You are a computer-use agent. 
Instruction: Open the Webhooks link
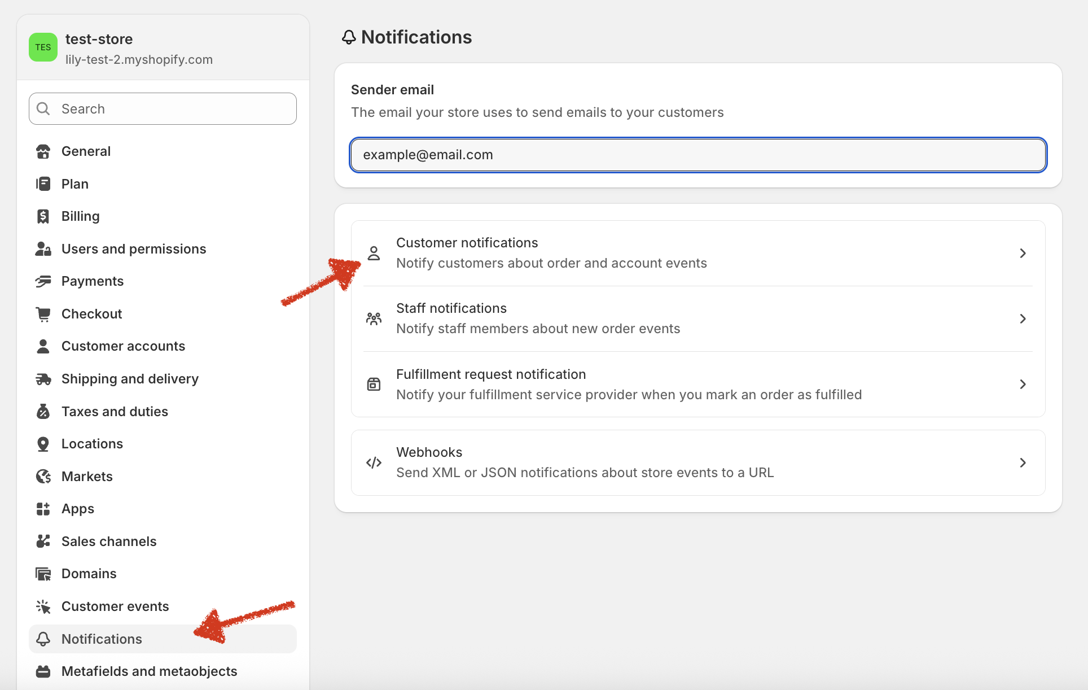698,462
